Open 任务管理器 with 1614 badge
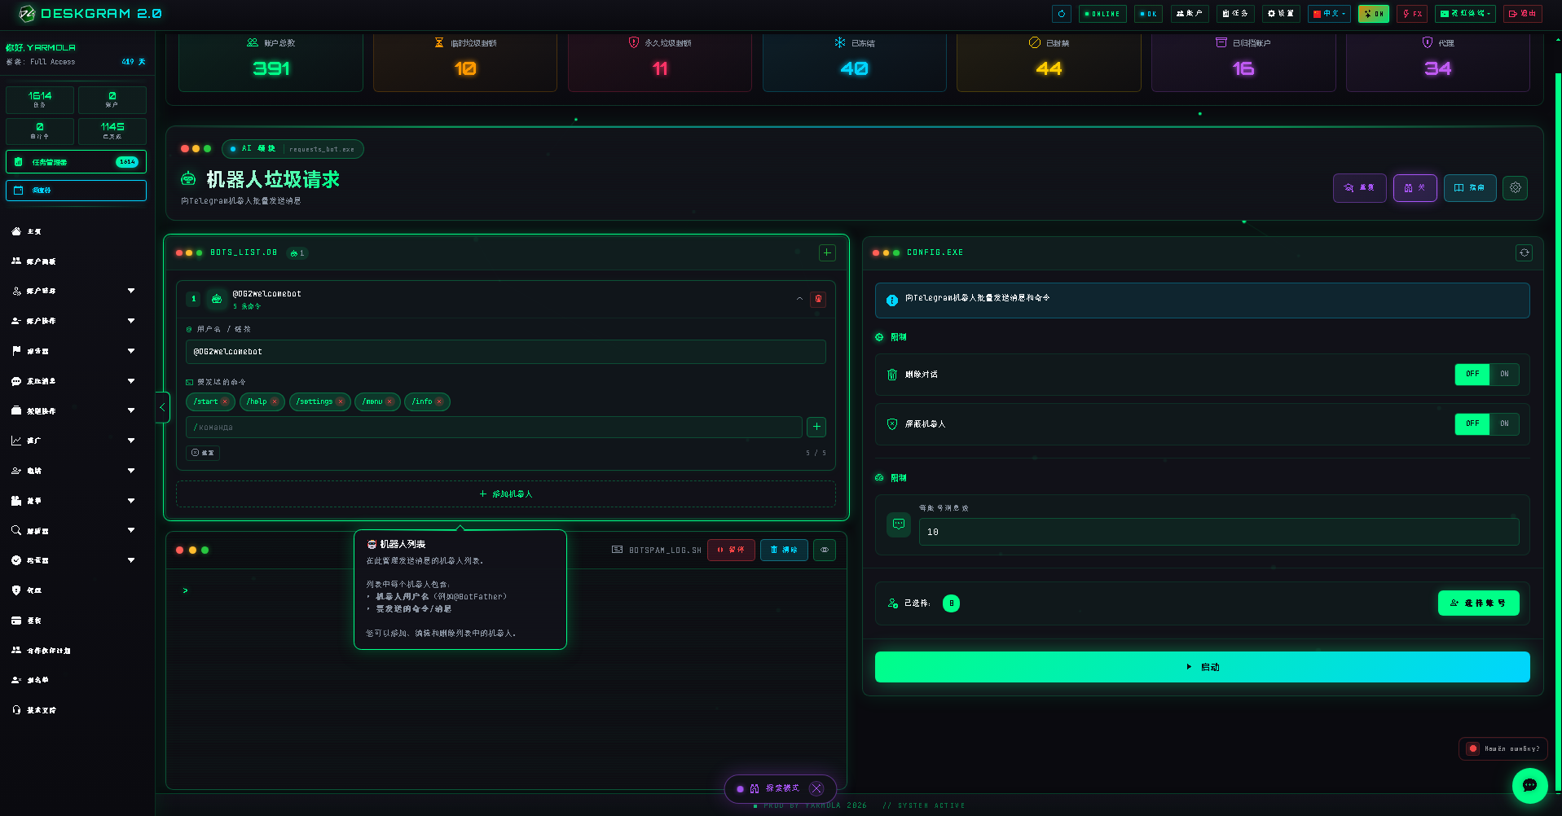 [x=76, y=162]
